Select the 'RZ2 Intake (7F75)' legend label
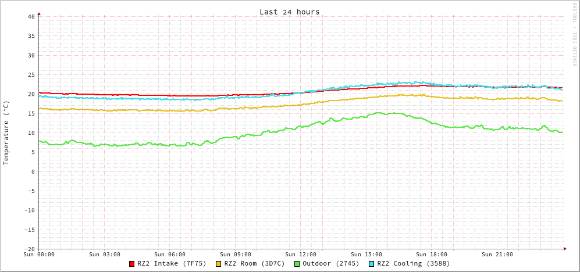The height and width of the screenshot is (272, 580). pyautogui.click(x=172, y=264)
